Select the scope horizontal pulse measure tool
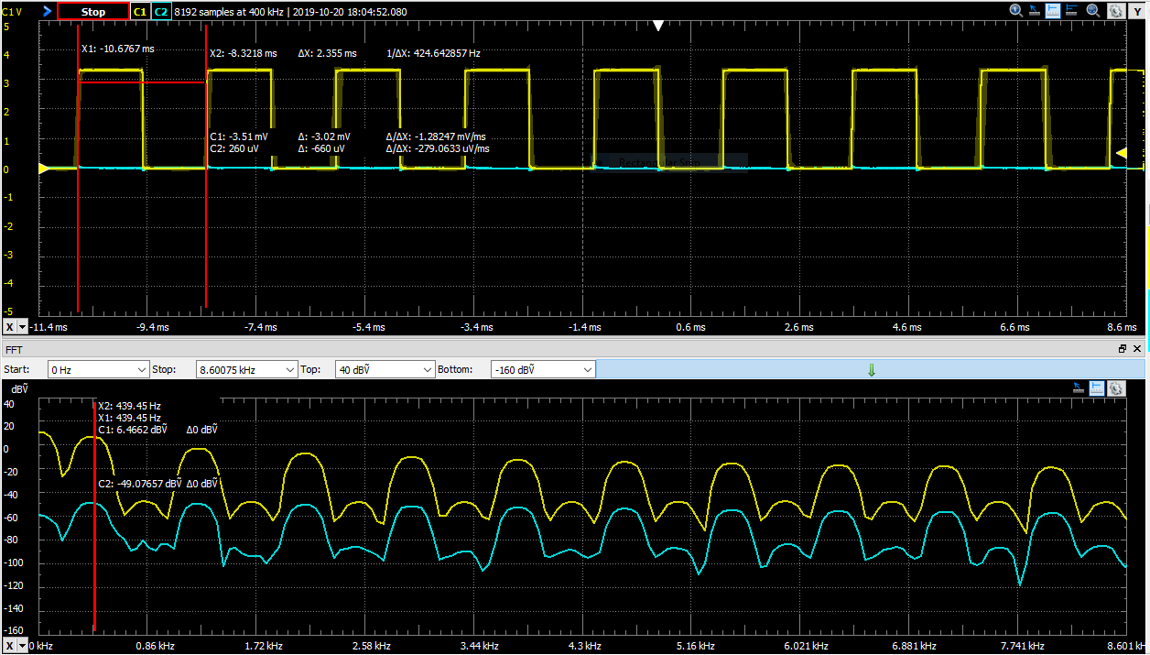This screenshot has height=655, width=1150. click(1072, 11)
